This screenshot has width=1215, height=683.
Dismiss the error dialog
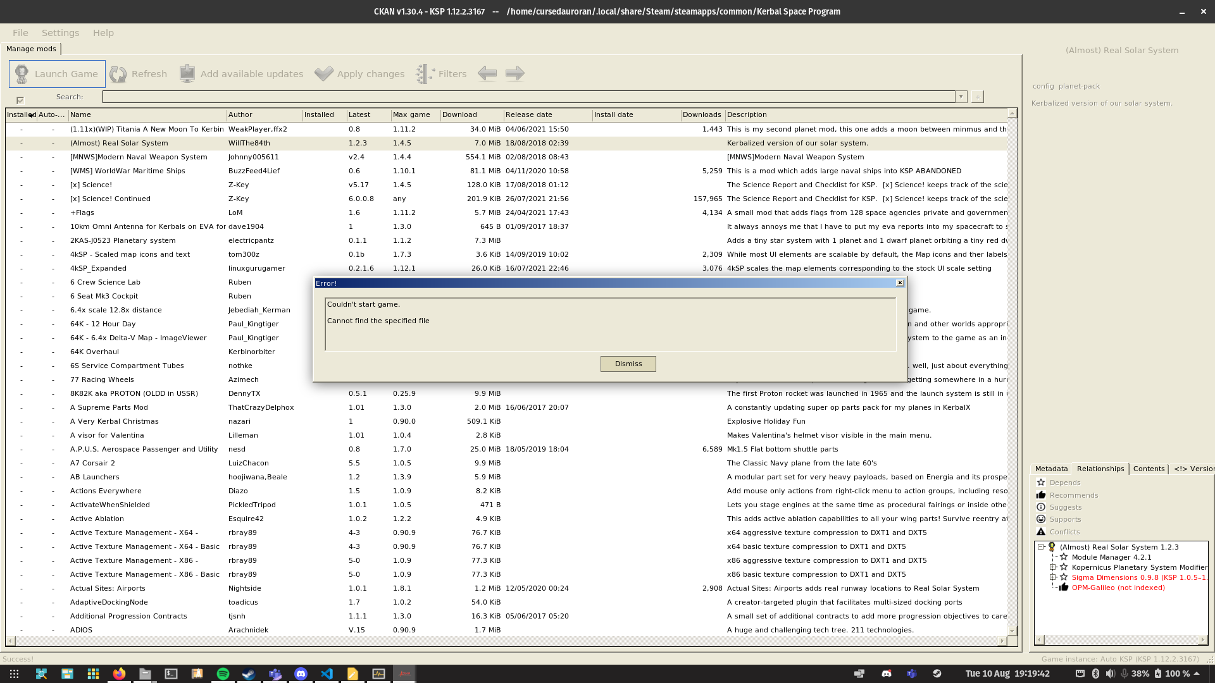tap(628, 364)
